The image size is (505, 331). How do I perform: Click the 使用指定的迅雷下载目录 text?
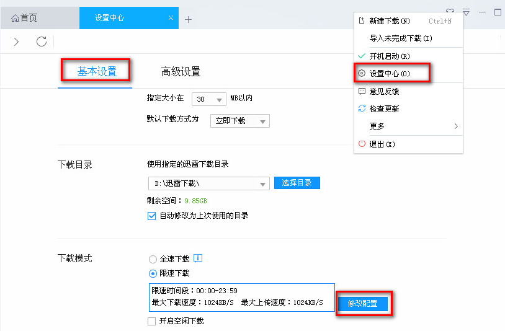(188, 164)
